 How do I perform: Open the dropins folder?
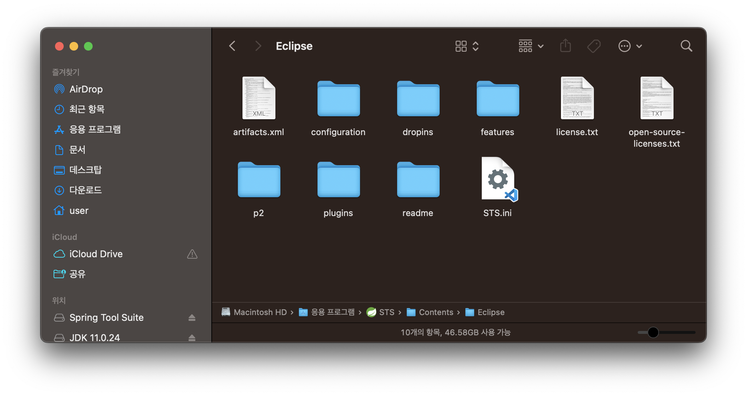pyautogui.click(x=418, y=99)
